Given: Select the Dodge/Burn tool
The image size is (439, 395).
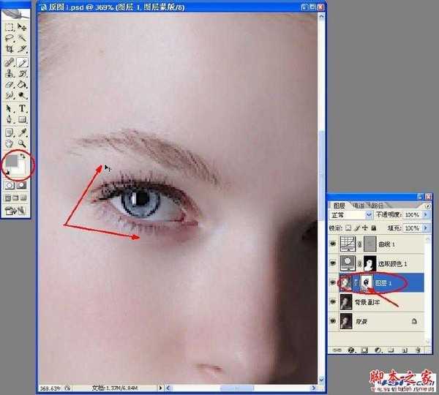Looking at the screenshot, I should 22,96.
